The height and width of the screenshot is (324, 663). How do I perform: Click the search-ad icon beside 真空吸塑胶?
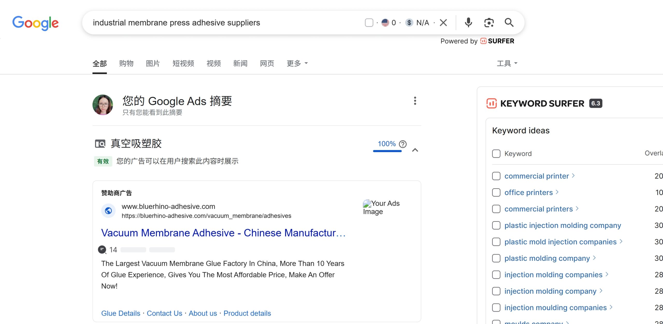[100, 143]
